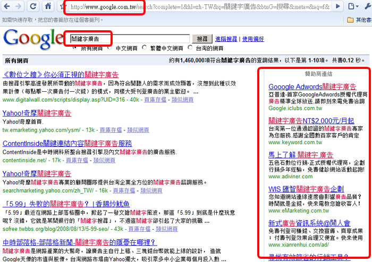372x262 pixels.
Task: Open similar pages for sofree.twbbs.org result
Action: click(x=166, y=229)
